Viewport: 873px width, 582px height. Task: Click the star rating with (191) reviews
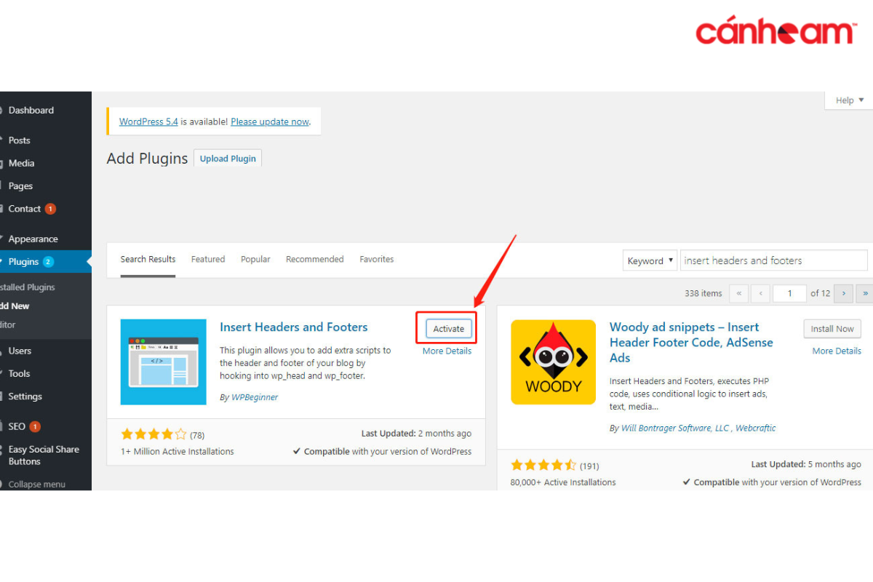[555, 466]
